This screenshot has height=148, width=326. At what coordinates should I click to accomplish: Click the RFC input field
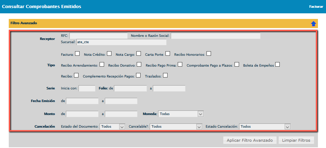point(99,36)
